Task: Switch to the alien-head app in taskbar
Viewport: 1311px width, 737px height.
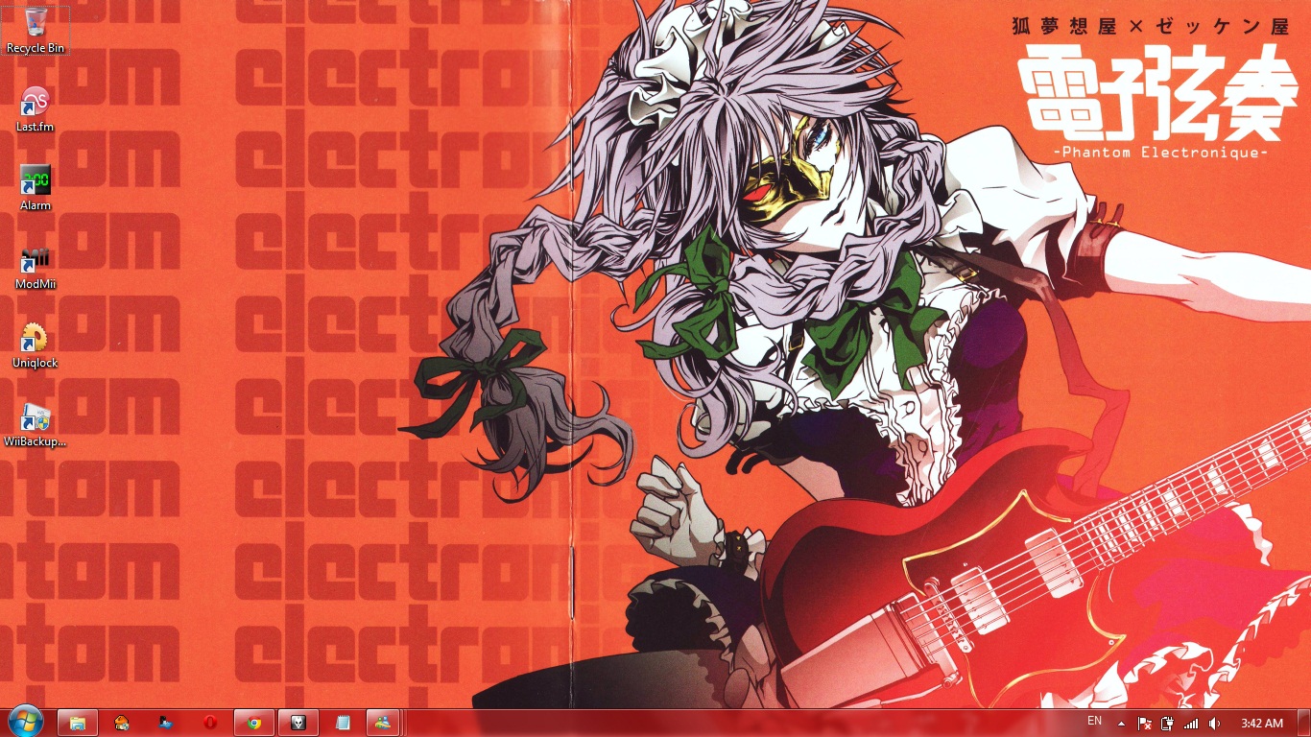Action: [298, 723]
